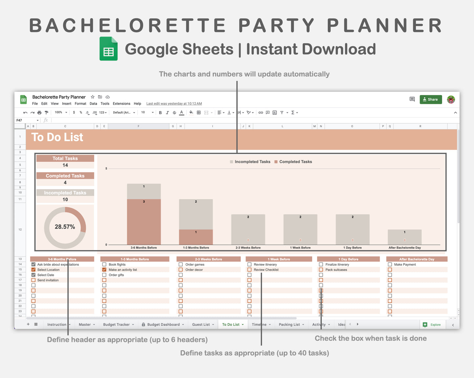The height and width of the screenshot is (378, 474).
Task: Click the text color A swatch
Action: (x=181, y=112)
